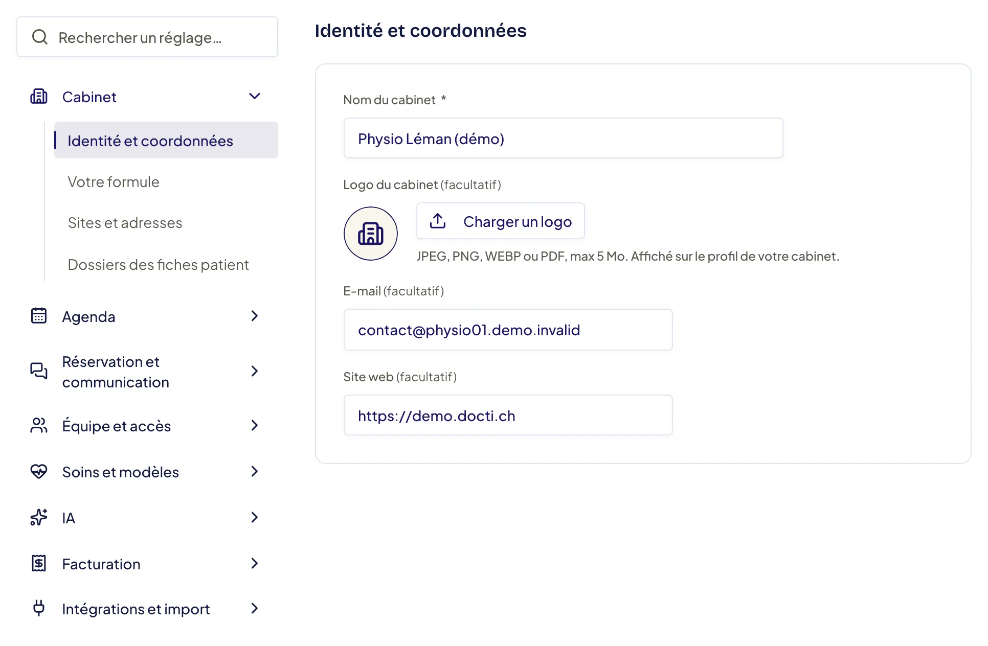The width and height of the screenshot is (988, 646).
Task: Click the search magnifier icon
Action: (40, 37)
